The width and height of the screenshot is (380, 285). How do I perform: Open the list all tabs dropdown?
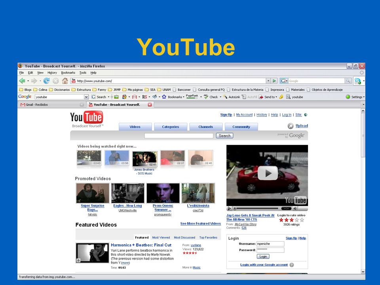[x=363, y=104]
